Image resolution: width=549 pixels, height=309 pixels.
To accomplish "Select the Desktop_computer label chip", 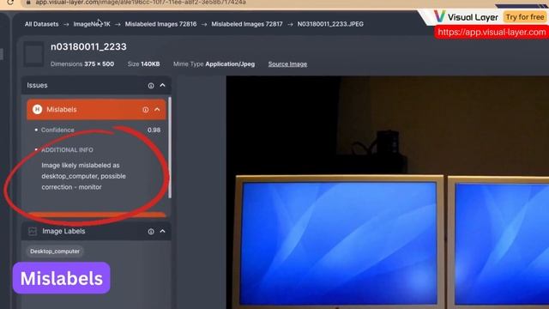I will click(55, 251).
